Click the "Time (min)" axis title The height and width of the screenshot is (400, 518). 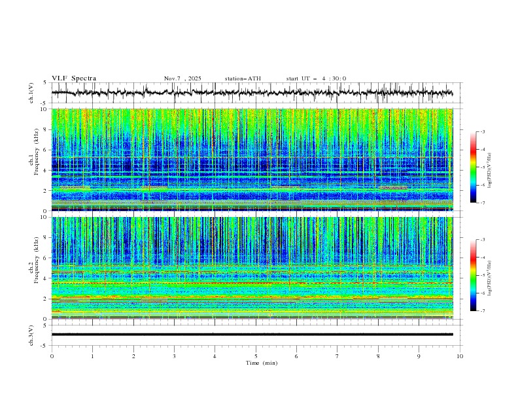pyautogui.click(x=262, y=363)
